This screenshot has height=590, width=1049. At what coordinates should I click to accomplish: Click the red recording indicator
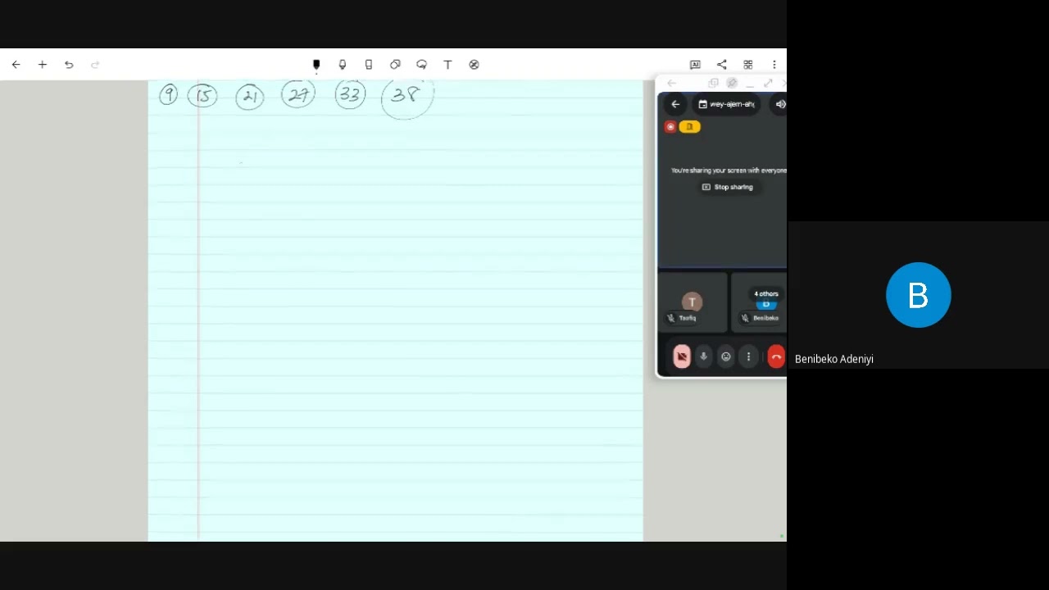670,127
